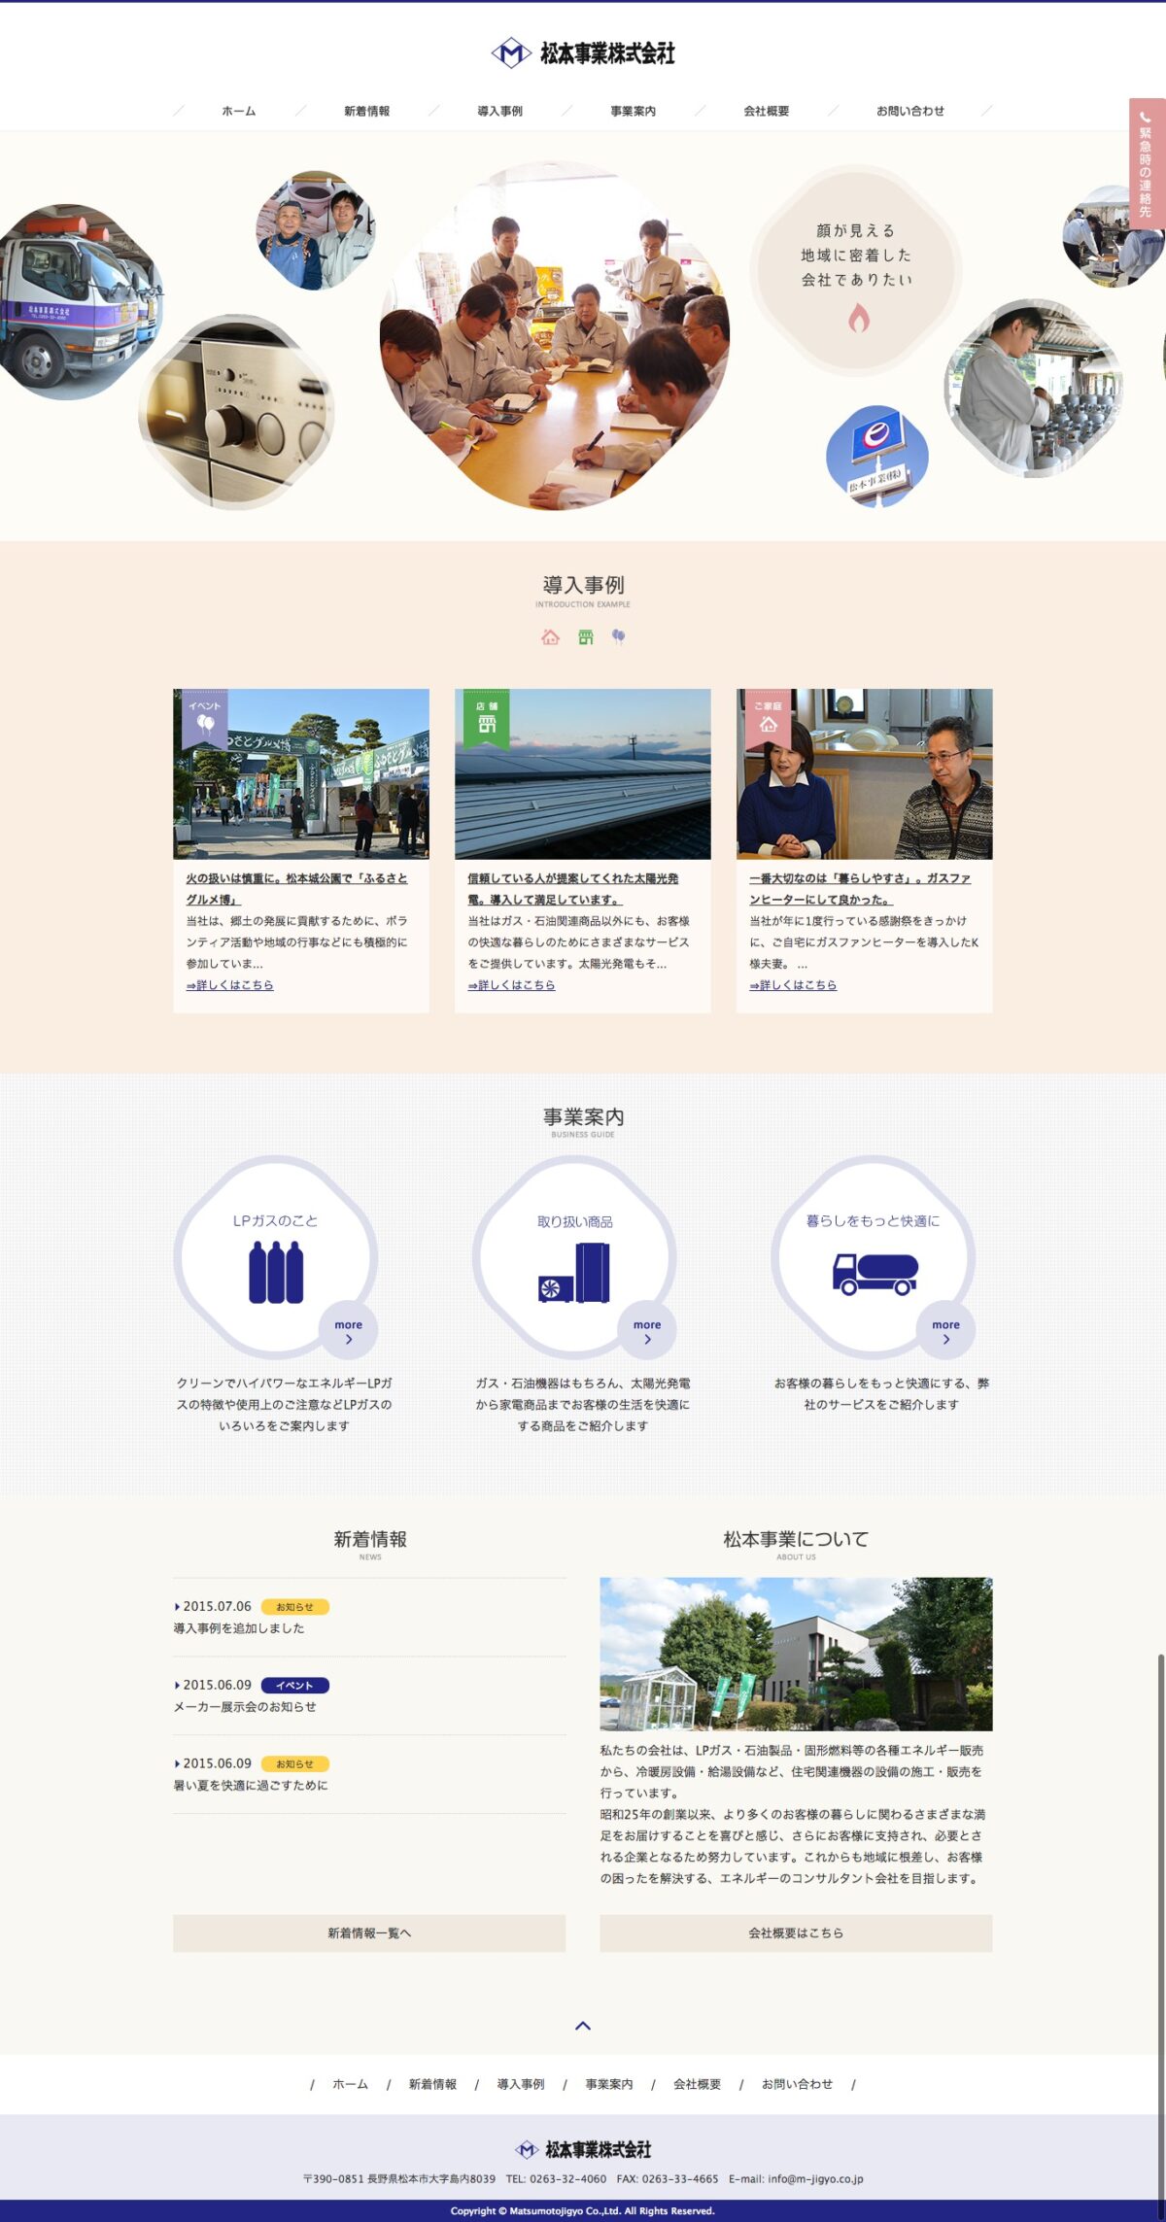The width and height of the screenshot is (1166, 2222).
Task: Click the purple balloon event filter icon
Action: click(x=618, y=637)
